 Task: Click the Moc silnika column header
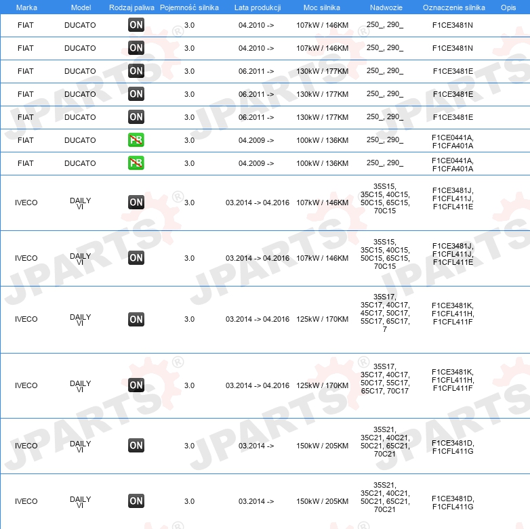(x=322, y=7)
